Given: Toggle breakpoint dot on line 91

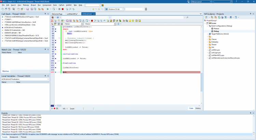Looking at the screenshot, I should (x=56, y=40).
